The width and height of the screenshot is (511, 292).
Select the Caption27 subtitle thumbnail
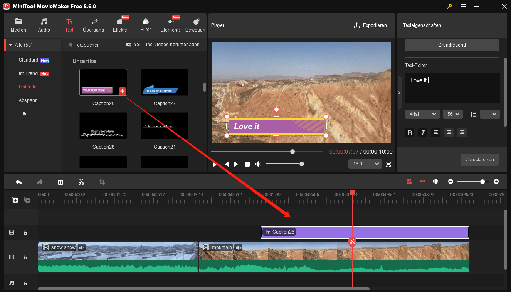165,82
